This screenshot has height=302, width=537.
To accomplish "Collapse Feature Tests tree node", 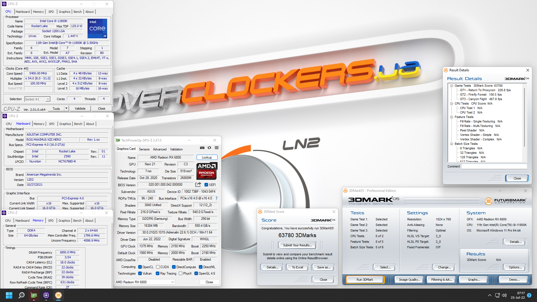I will pyautogui.click(x=451, y=117).
